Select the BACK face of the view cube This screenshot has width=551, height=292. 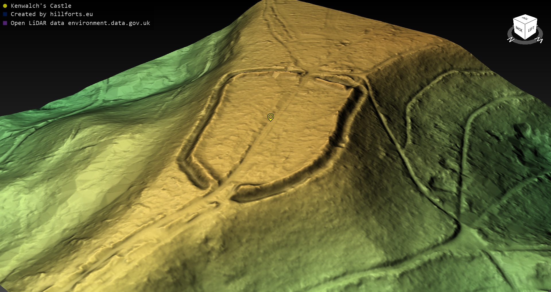point(519,29)
